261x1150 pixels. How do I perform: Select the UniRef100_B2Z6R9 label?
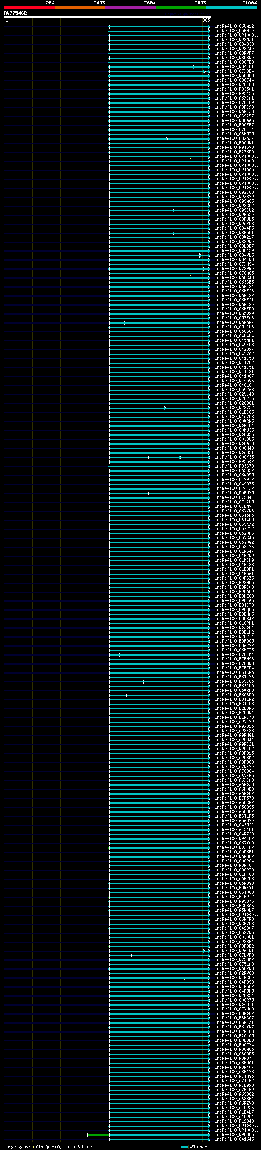(234, 152)
